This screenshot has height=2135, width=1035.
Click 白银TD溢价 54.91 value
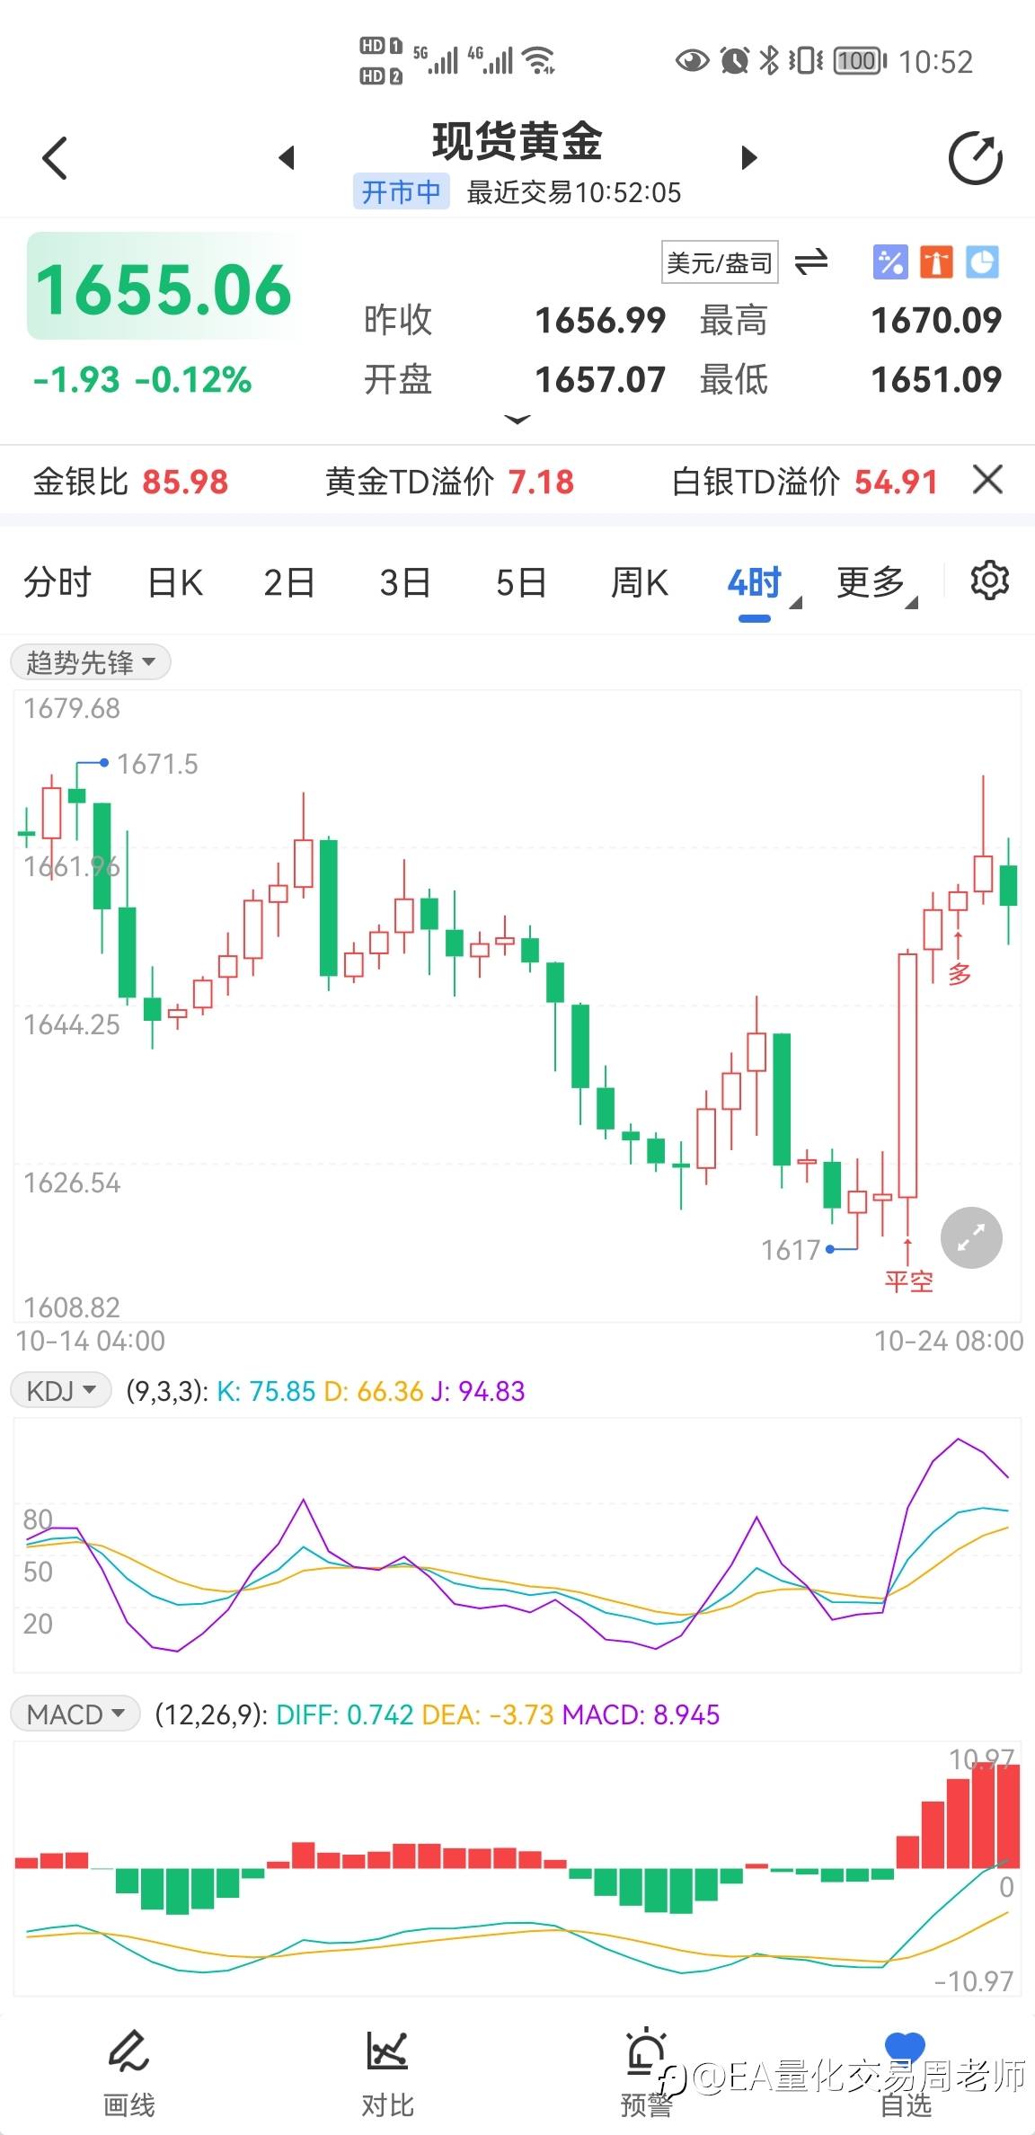[x=896, y=482]
